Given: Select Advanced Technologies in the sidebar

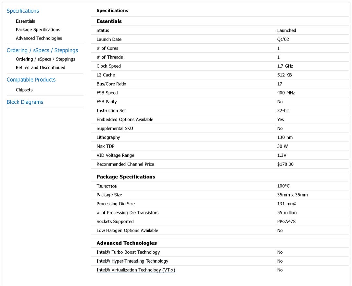Looking at the screenshot, I should click(x=39, y=38).
